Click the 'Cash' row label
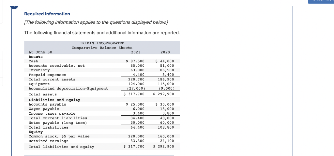334x156 pixels. point(33,61)
